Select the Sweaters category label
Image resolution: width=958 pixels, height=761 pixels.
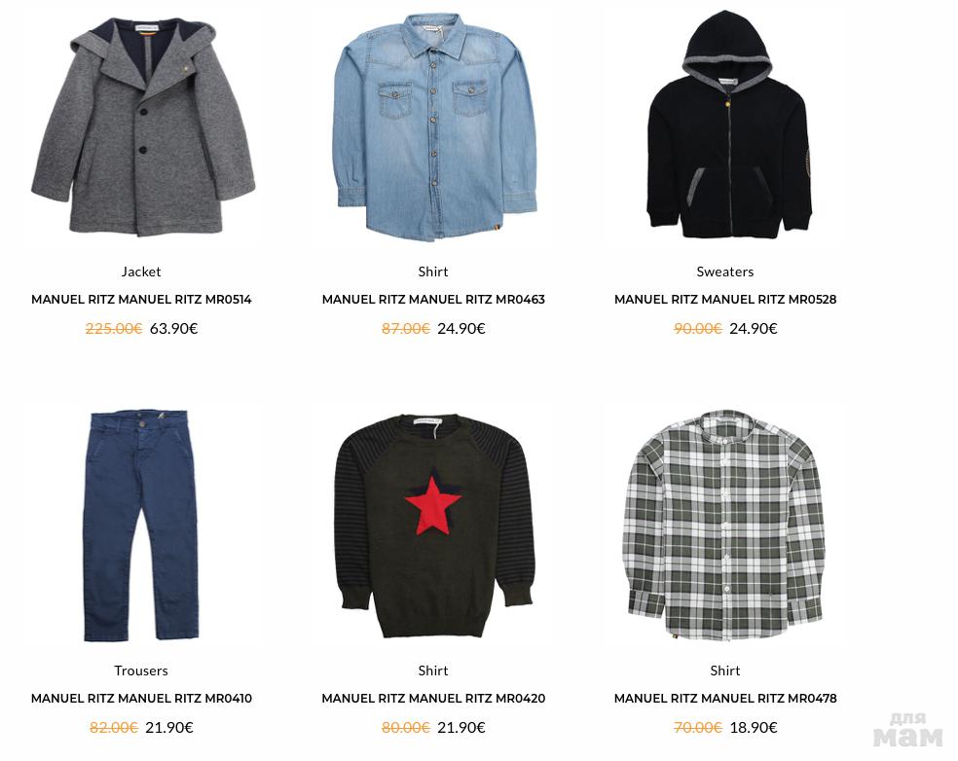point(725,272)
